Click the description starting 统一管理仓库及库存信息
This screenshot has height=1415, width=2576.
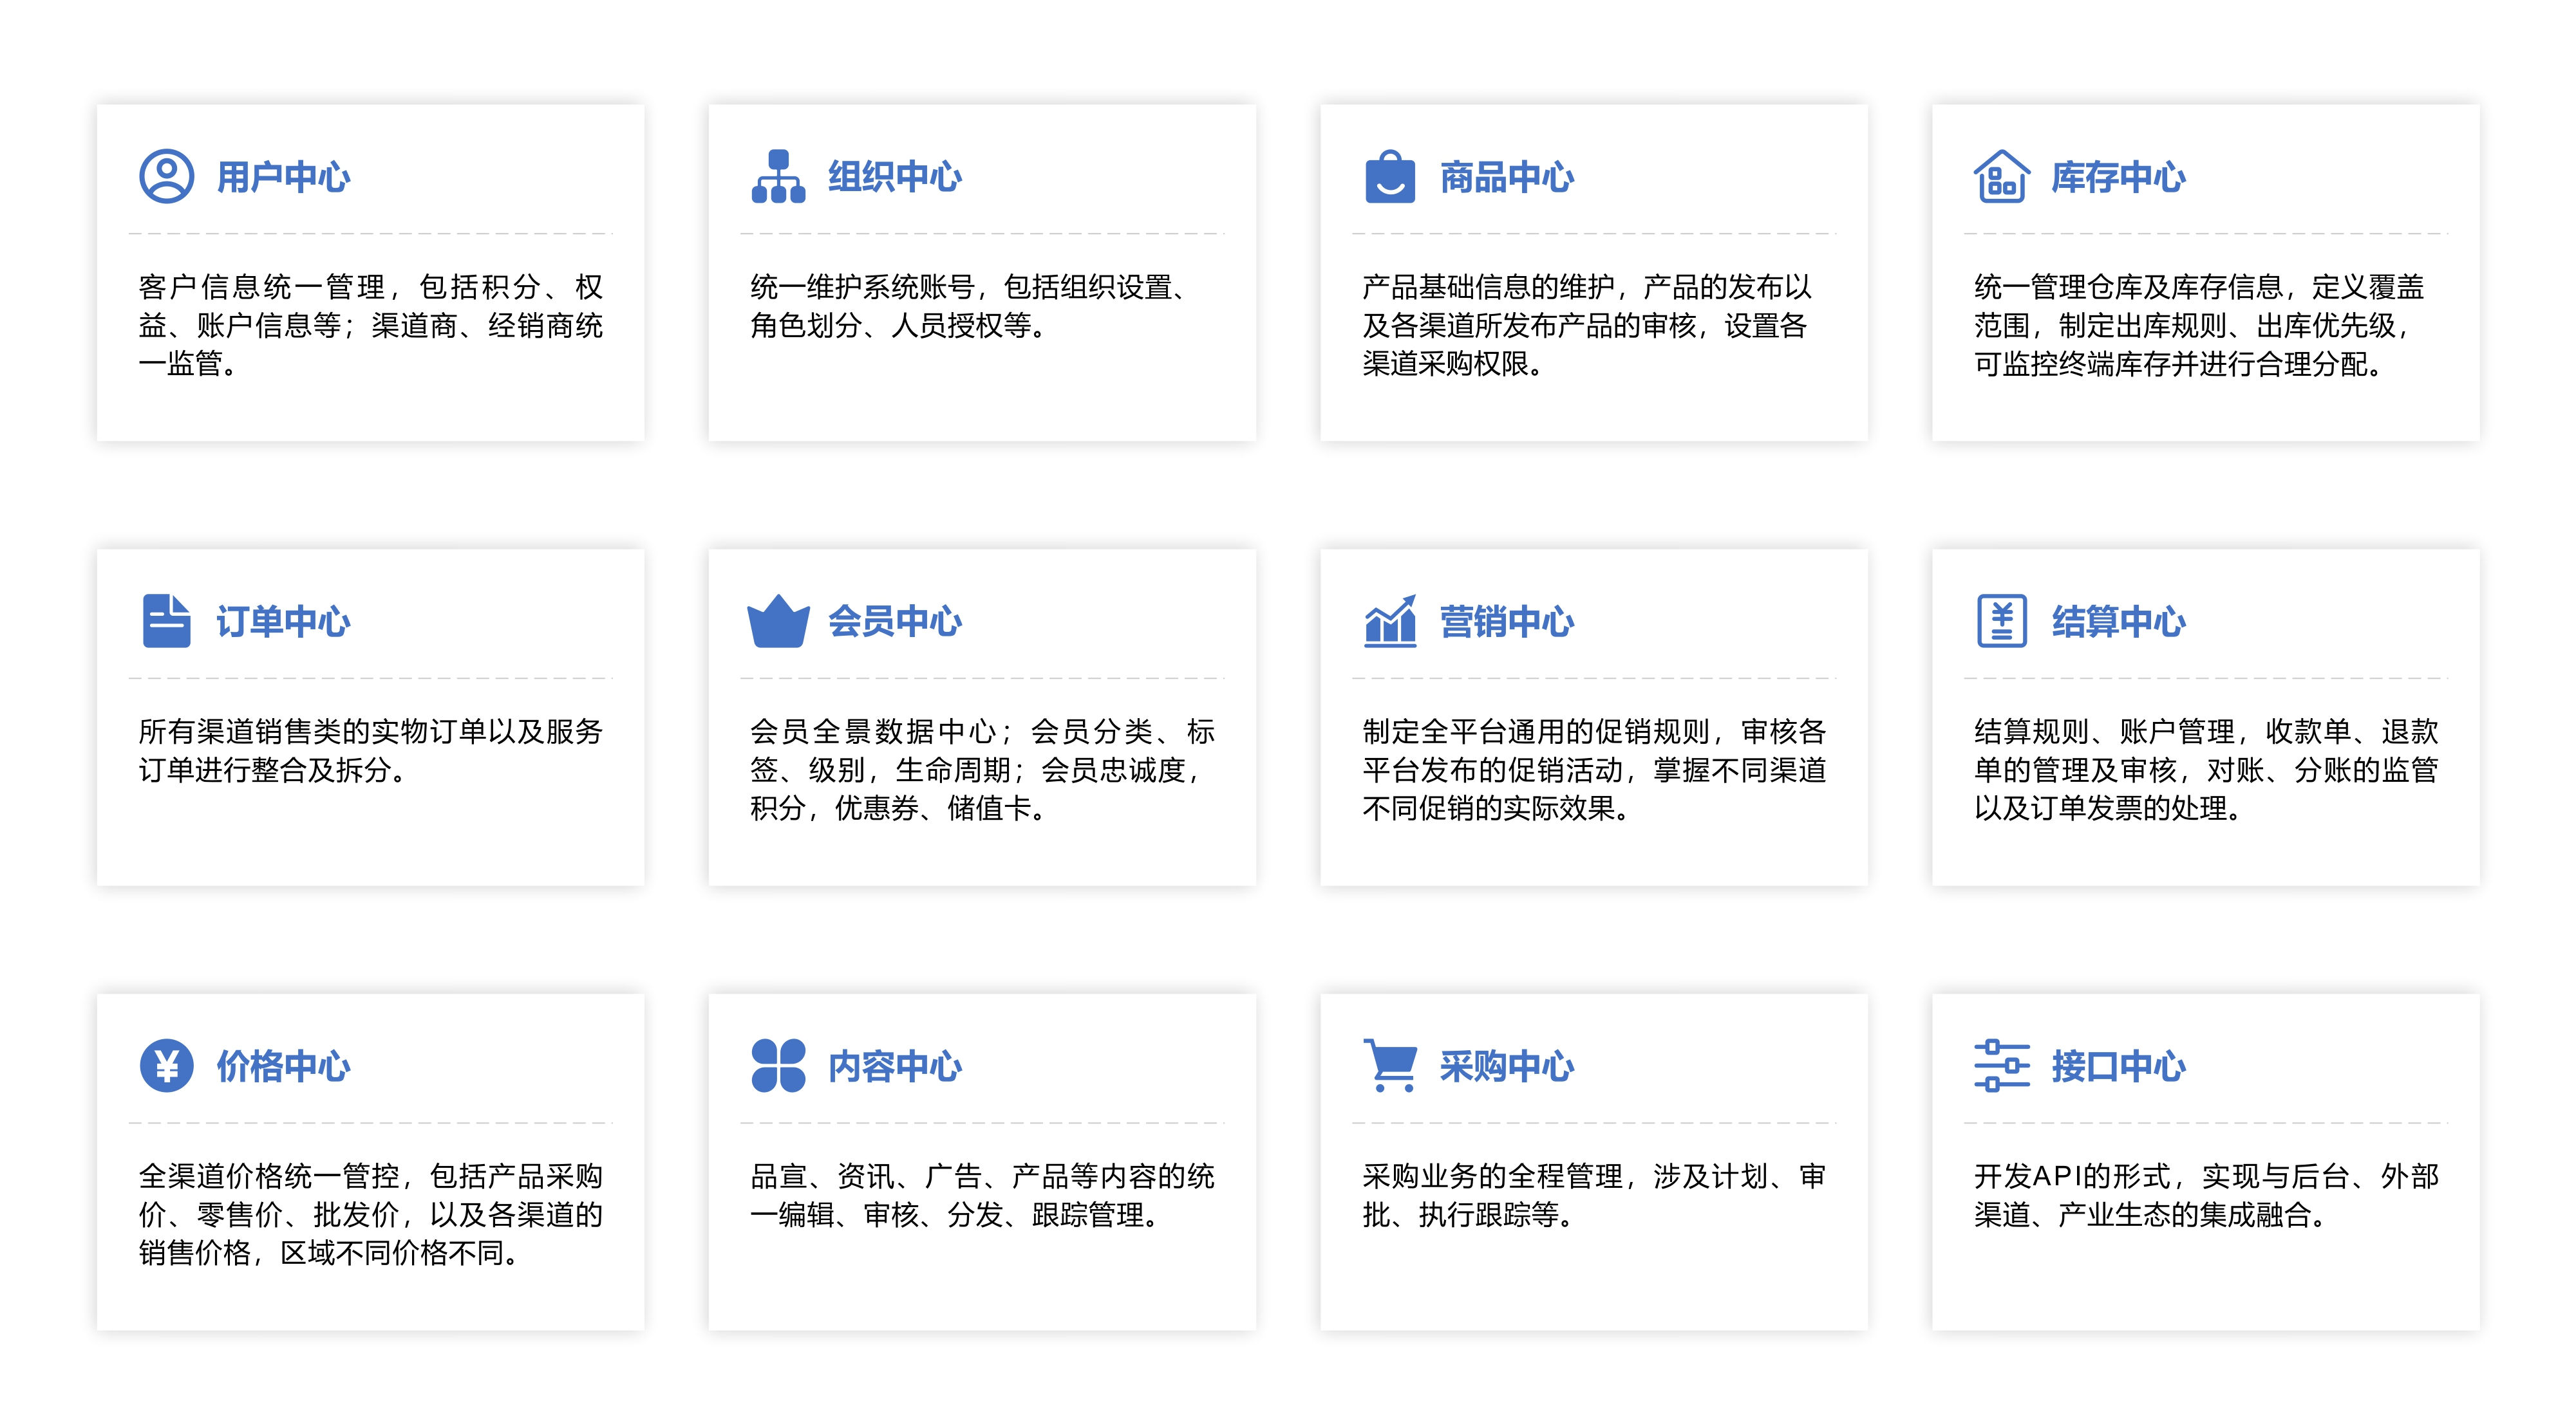point(2200,326)
